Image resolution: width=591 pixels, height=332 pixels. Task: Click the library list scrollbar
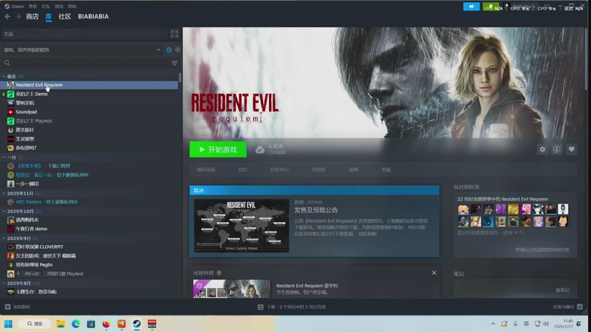coord(180,78)
